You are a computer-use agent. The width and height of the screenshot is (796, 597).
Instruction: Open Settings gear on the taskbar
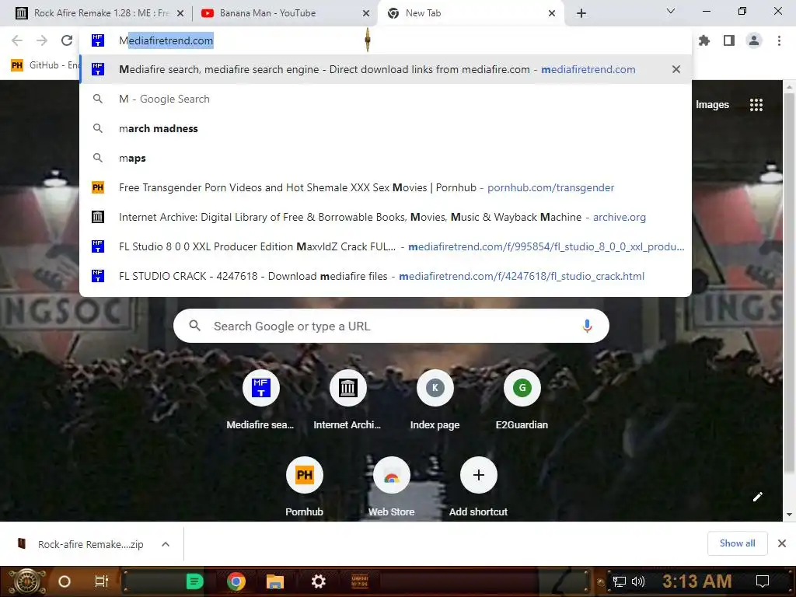318,581
